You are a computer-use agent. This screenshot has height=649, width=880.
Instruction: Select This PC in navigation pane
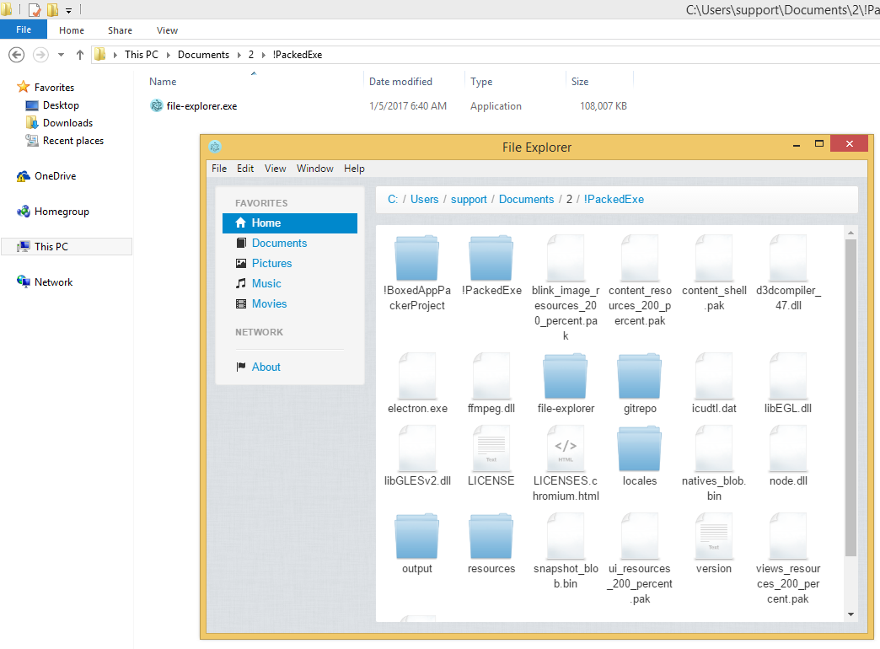(x=51, y=247)
